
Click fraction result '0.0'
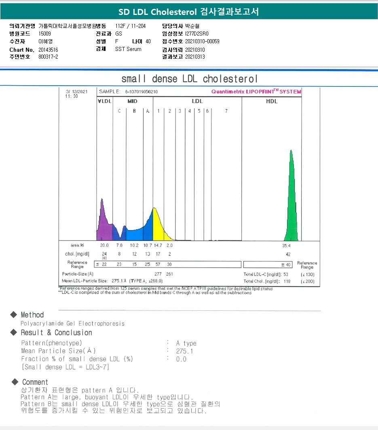click(182, 359)
